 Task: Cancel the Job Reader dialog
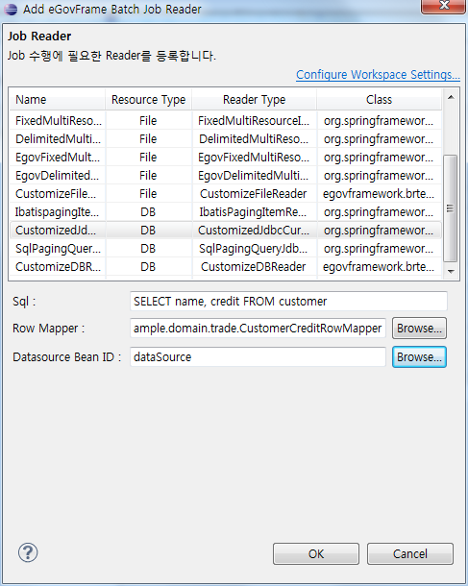point(410,553)
